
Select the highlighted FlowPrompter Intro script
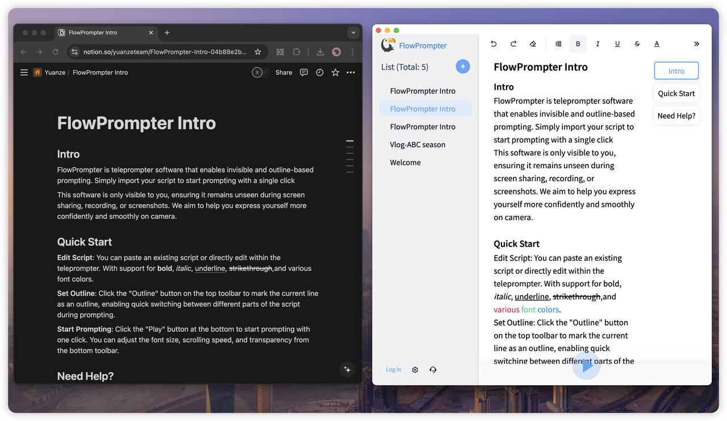[425, 109]
